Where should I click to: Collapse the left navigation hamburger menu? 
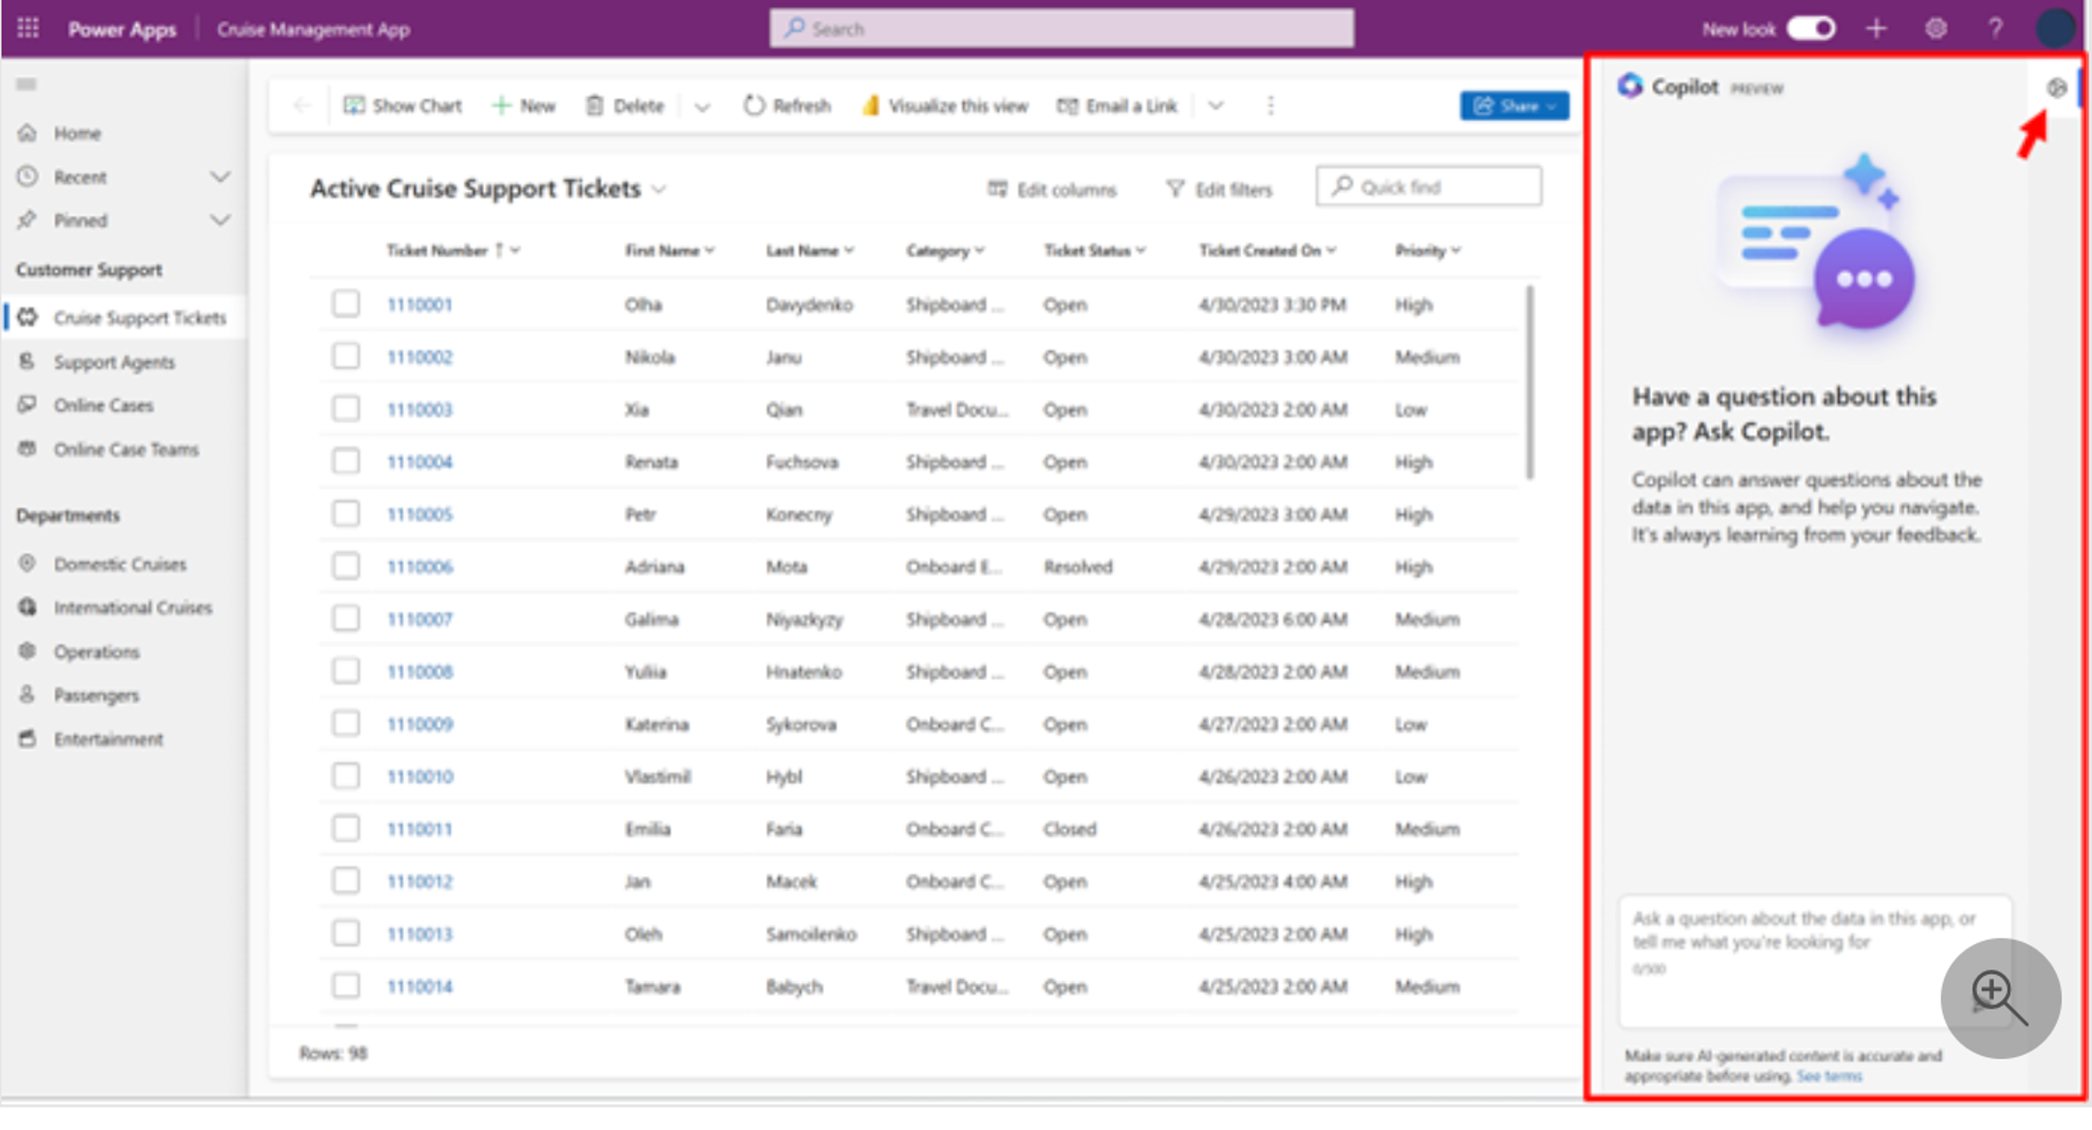[26, 84]
